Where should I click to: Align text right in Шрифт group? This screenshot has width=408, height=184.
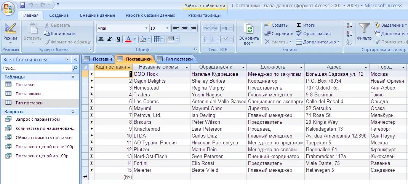click(193, 28)
